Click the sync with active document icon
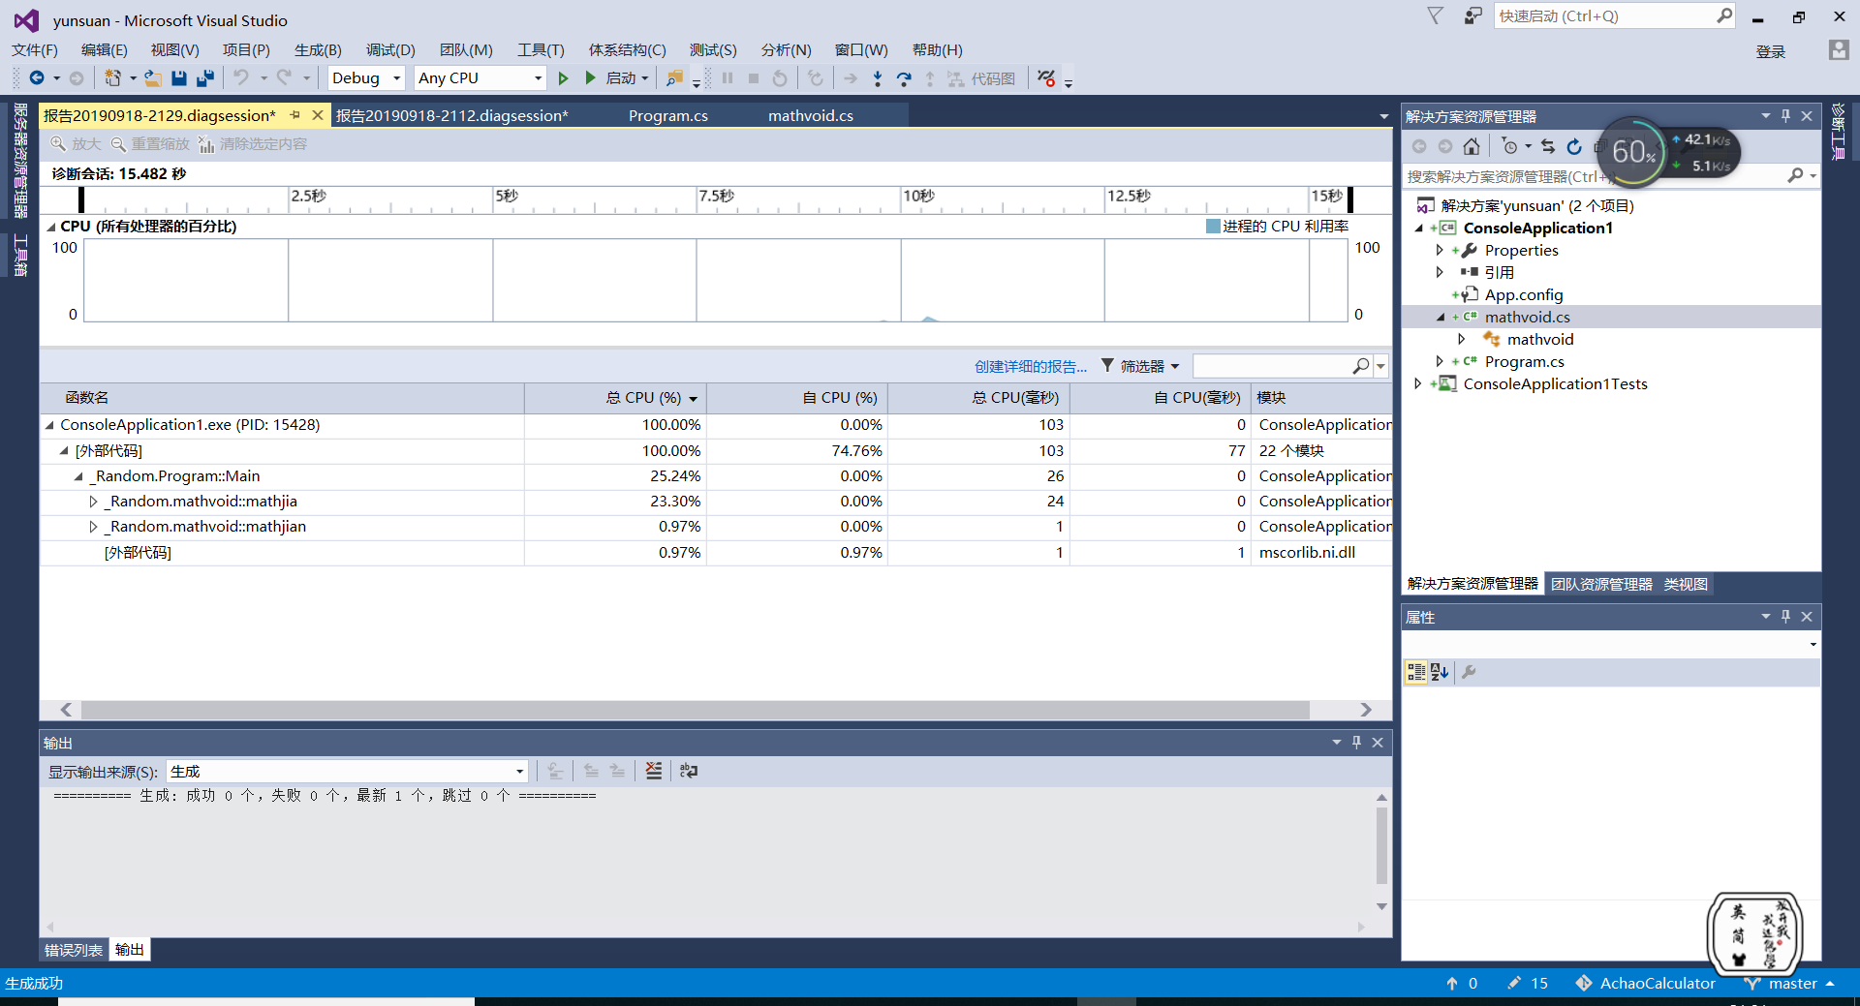The image size is (1860, 1006). (1548, 146)
